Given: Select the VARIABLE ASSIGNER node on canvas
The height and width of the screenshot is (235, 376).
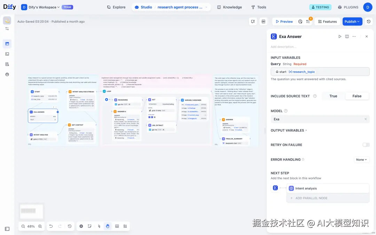Looking at the screenshot, I should [x=194, y=109].
